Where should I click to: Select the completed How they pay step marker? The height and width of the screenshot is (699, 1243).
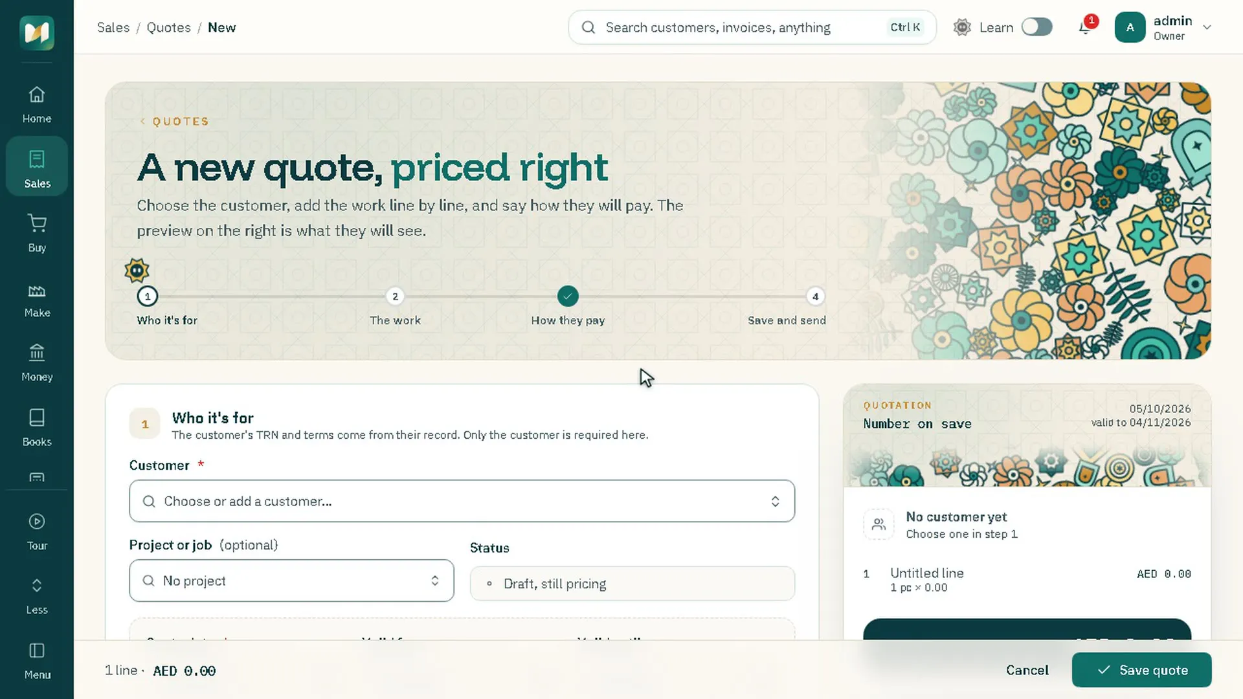[568, 296]
